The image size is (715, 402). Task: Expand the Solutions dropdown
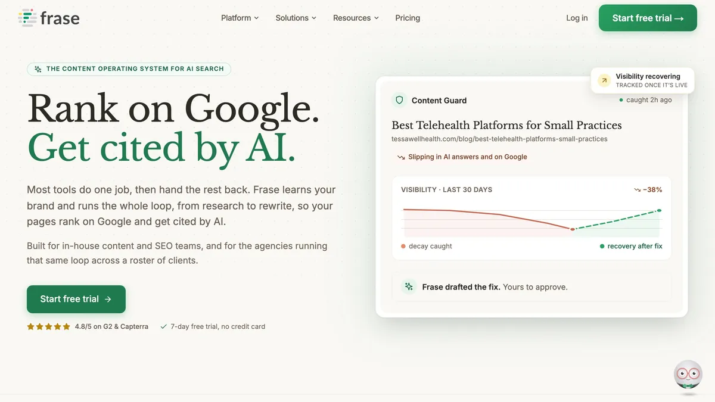click(x=296, y=18)
